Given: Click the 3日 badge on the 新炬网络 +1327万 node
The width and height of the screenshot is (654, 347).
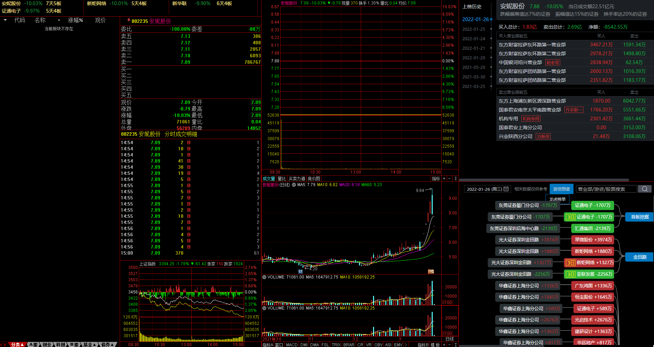Looking at the screenshot, I should coord(570,262).
